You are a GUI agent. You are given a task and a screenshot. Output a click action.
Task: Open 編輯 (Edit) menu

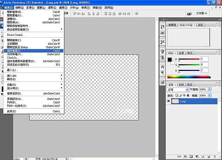(x=19, y=8)
